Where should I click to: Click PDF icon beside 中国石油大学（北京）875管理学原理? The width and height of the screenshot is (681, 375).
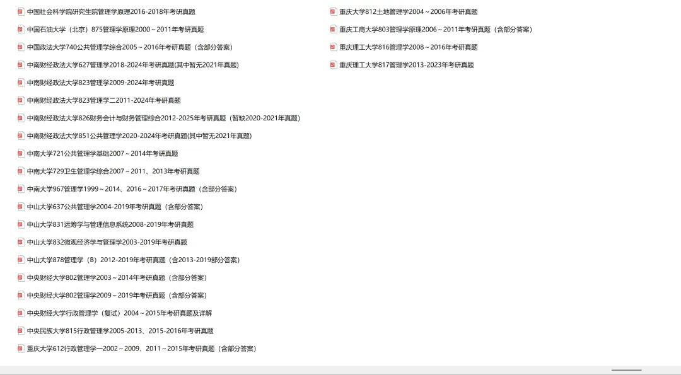click(21, 30)
